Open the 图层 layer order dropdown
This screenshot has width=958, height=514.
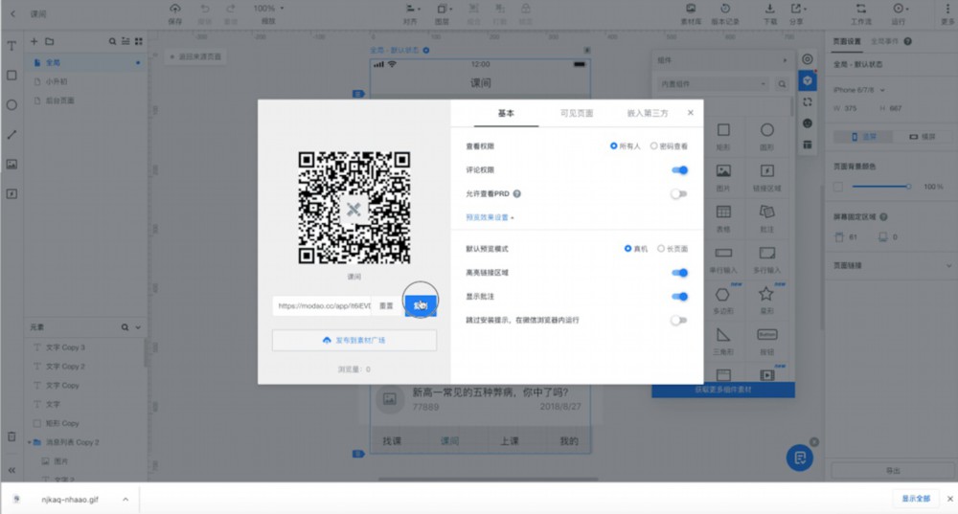(x=445, y=9)
